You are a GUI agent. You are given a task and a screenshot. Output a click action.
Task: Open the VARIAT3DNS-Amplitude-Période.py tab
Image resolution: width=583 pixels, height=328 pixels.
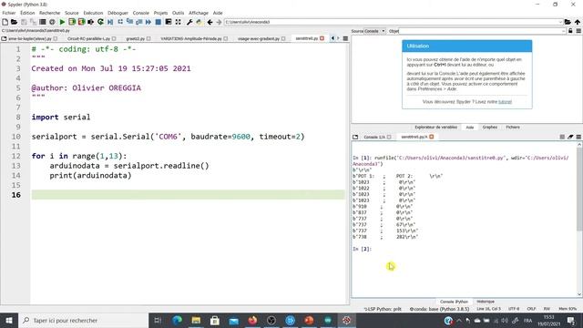[191, 38]
